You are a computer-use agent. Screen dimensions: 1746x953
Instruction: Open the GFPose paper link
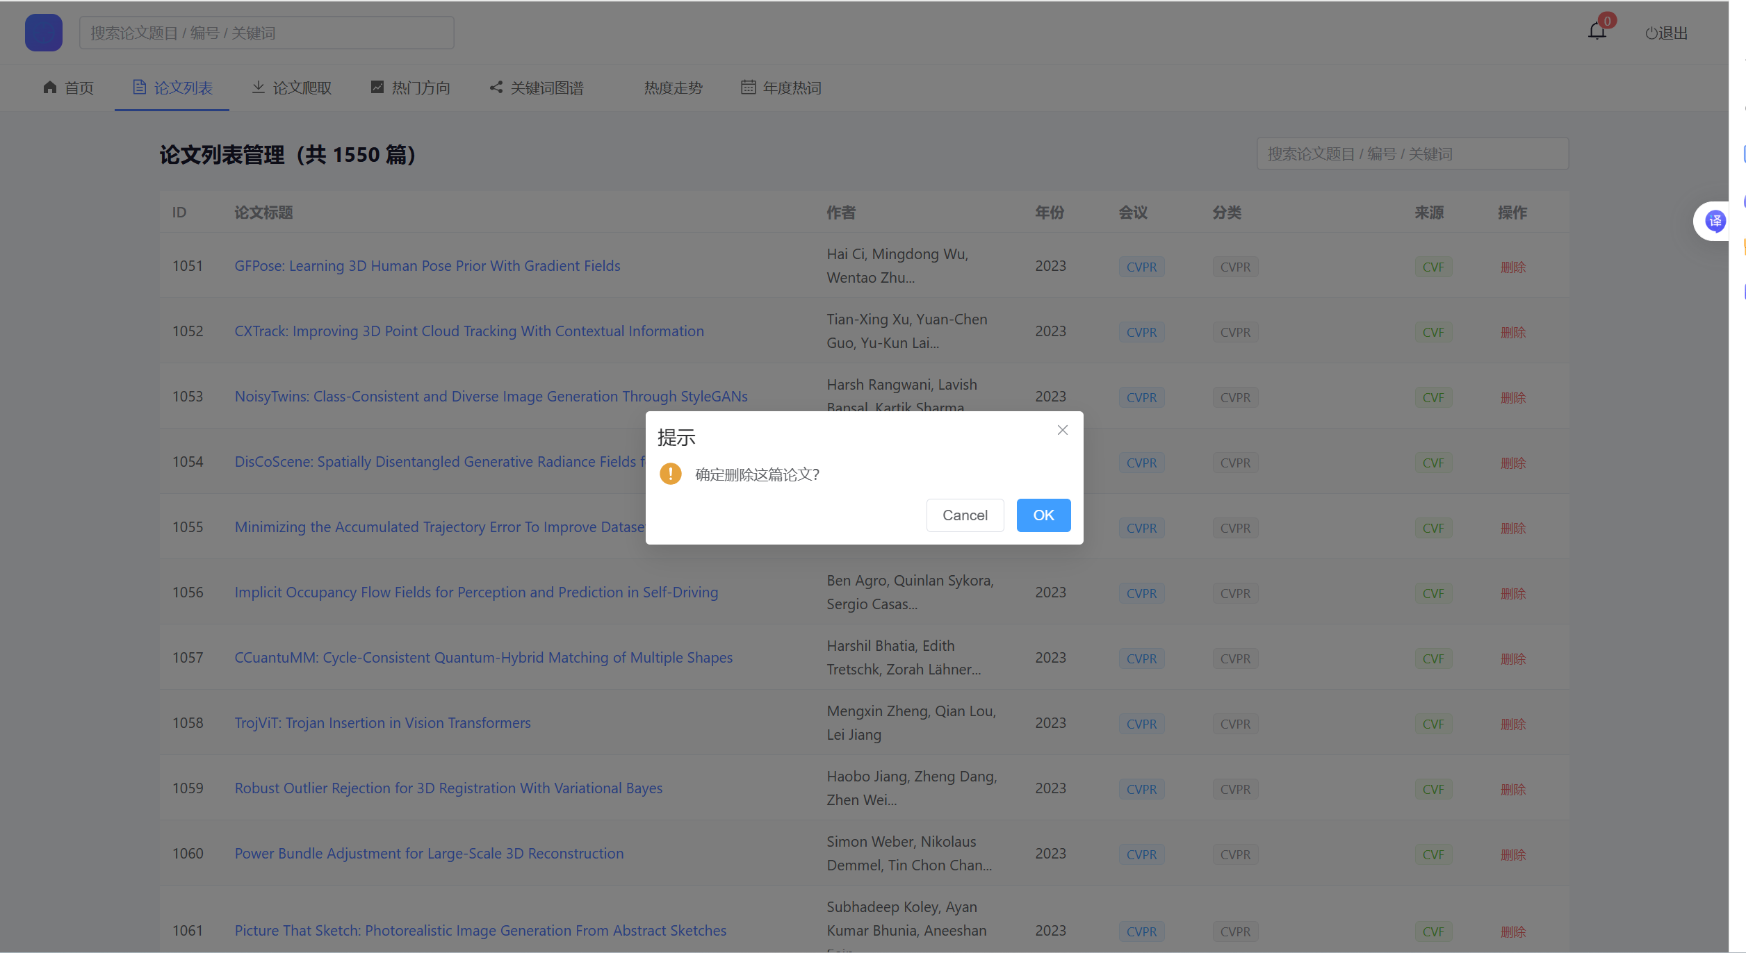(x=427, y=265)
